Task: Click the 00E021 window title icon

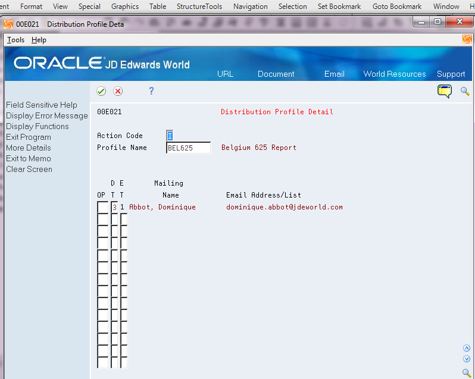Action: pos(8,24)
